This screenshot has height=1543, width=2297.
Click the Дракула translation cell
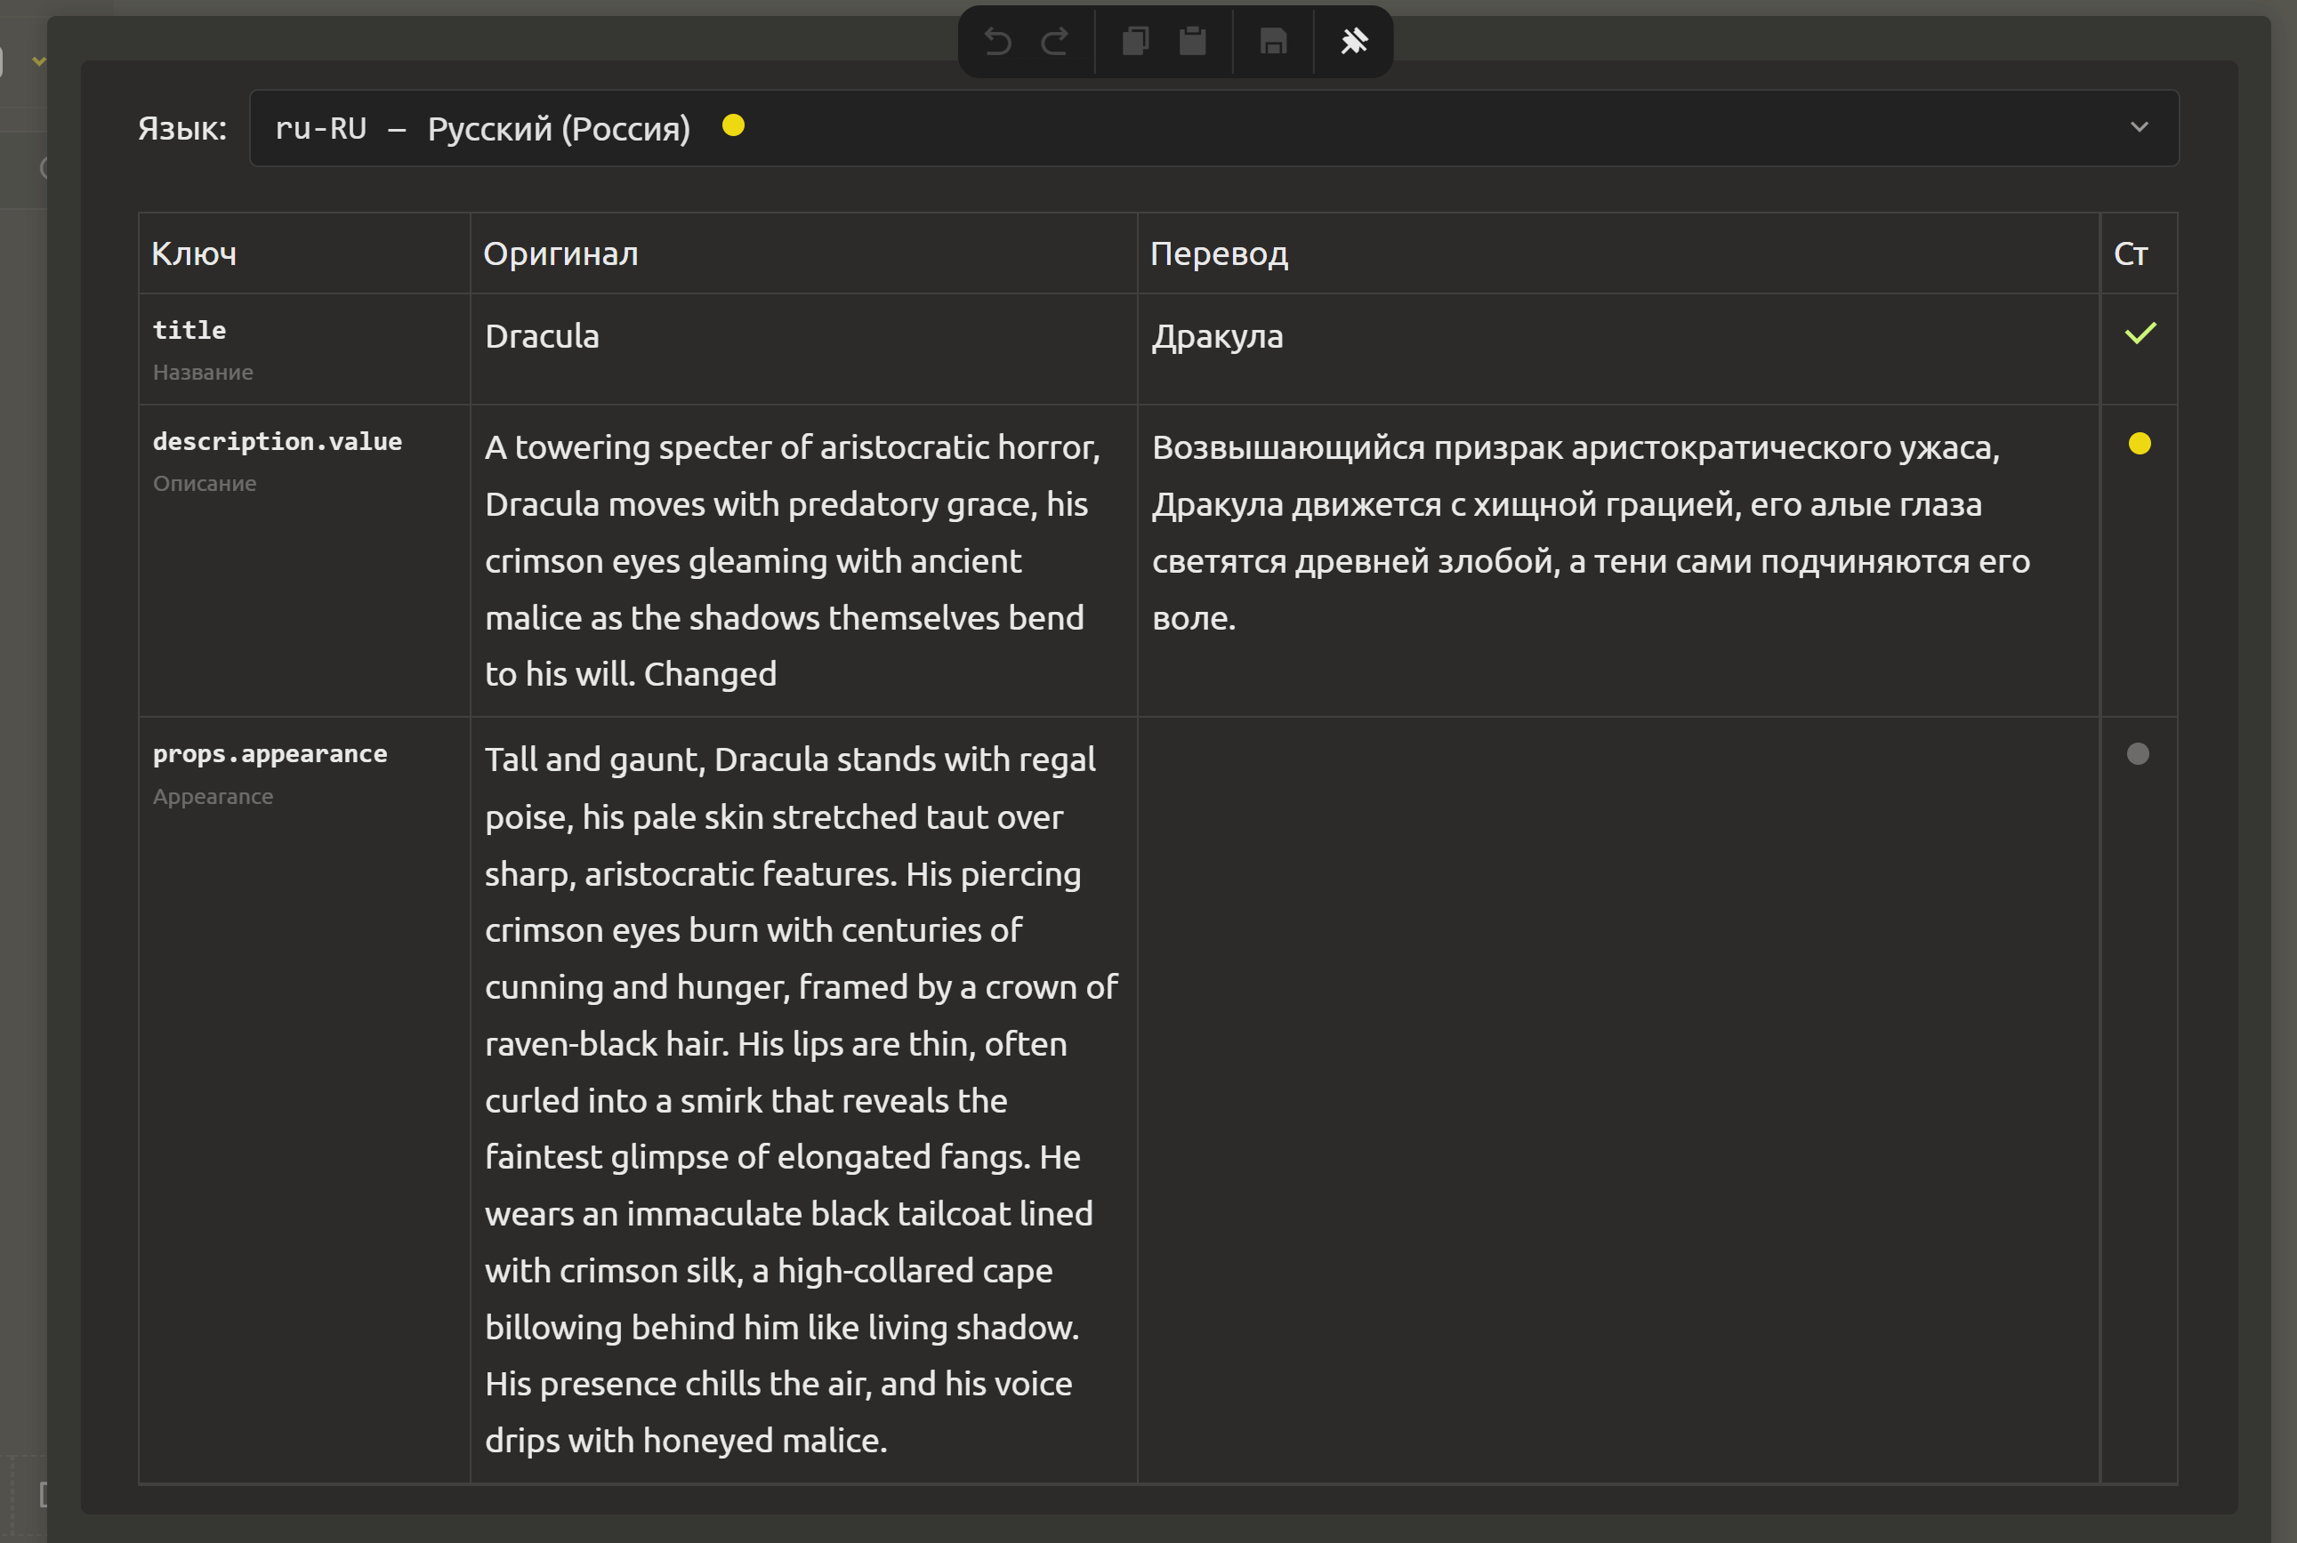pyautogui.click(x=1618, y=349)
